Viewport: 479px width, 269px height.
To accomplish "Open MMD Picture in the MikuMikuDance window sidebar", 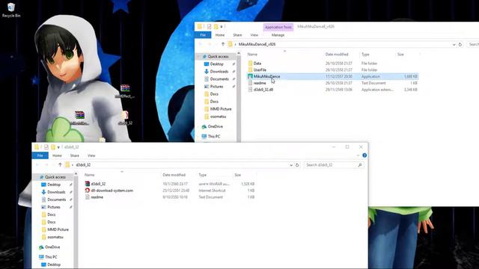I will [x=221, y=109].
